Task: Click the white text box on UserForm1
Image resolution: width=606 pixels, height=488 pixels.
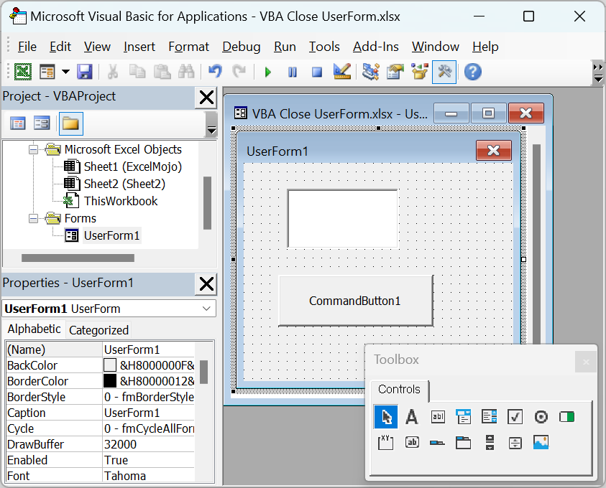Action: click(342, 218)
